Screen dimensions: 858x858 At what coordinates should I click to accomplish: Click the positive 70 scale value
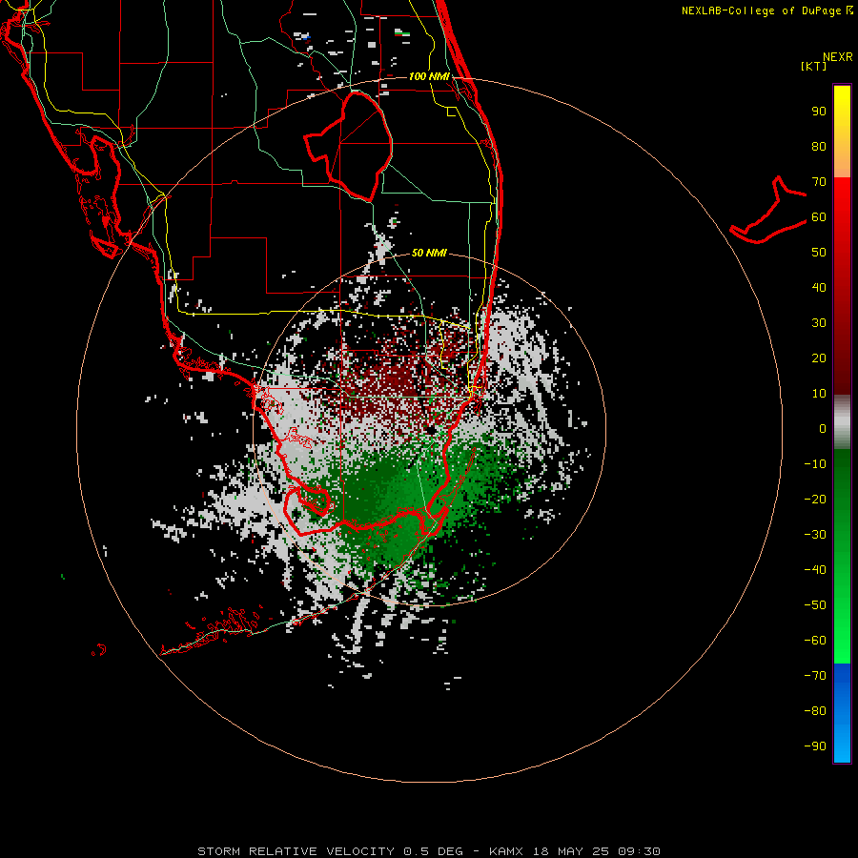(819, 182)
